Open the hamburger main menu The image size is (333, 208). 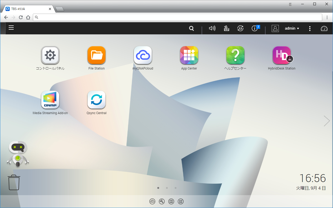(11, 28)
